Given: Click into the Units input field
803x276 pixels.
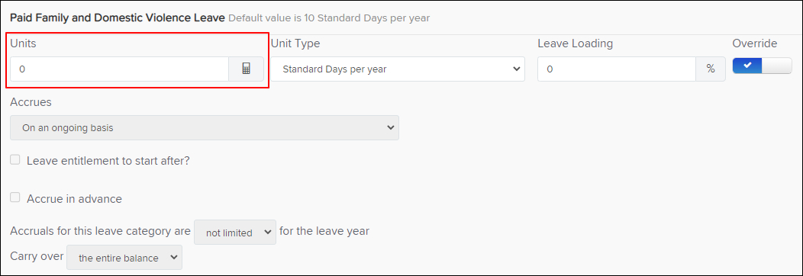Looking at the screenshot, I should tap(119, 69).
